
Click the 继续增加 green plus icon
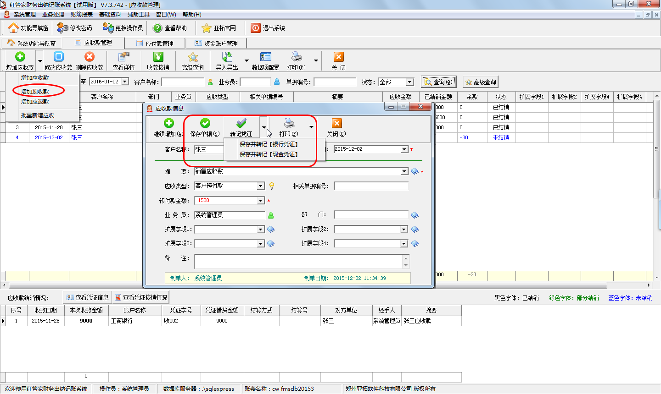(168, 124)
